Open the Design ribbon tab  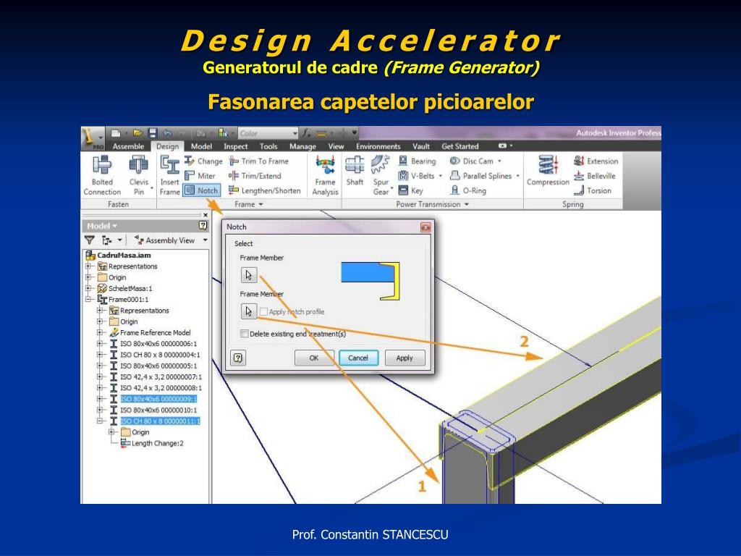click(x=167, y=146)
